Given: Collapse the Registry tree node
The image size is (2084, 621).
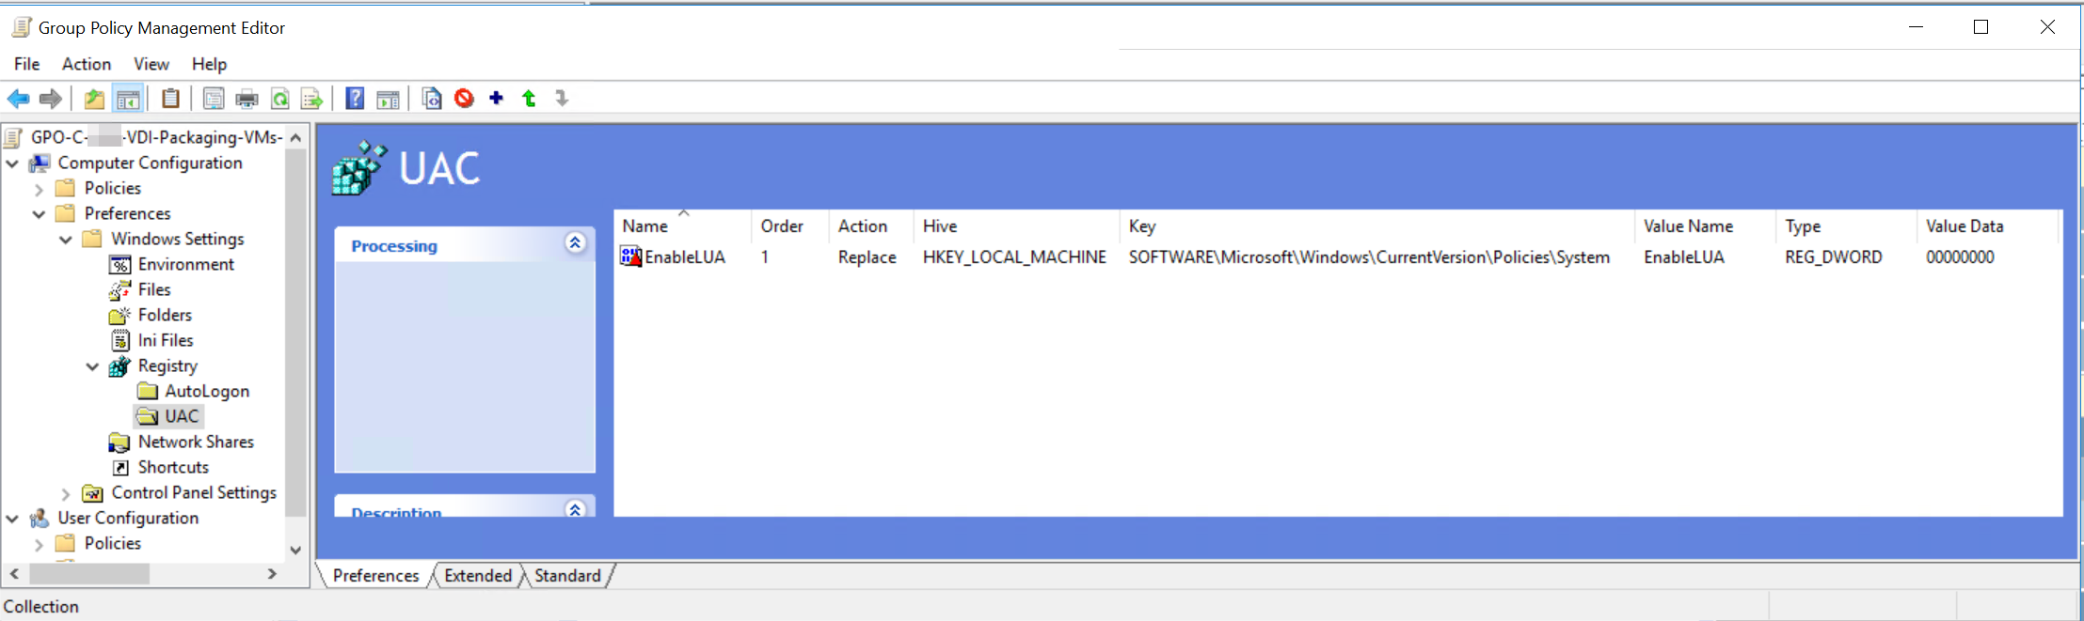Looking at the screenshot, I should point(92,366).
